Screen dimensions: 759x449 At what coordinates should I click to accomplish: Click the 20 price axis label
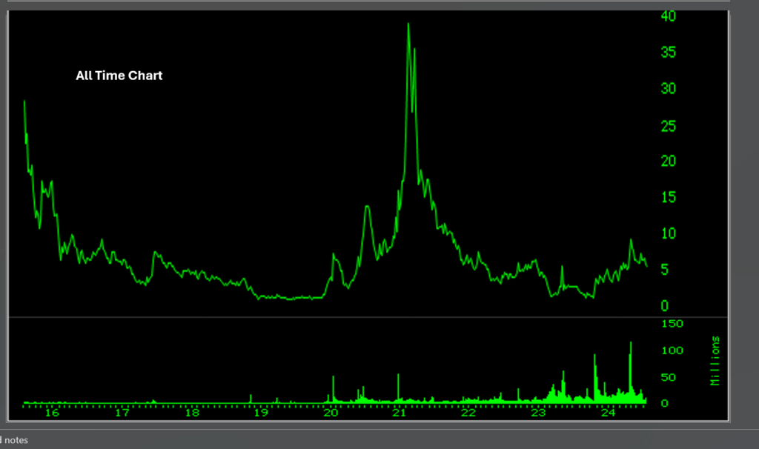[669, 162]
